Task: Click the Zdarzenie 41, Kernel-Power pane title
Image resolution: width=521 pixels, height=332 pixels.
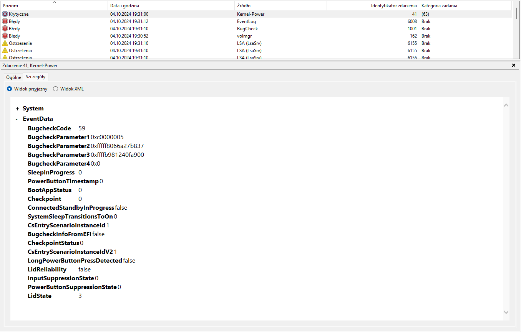Action: [x=30, y=66]
